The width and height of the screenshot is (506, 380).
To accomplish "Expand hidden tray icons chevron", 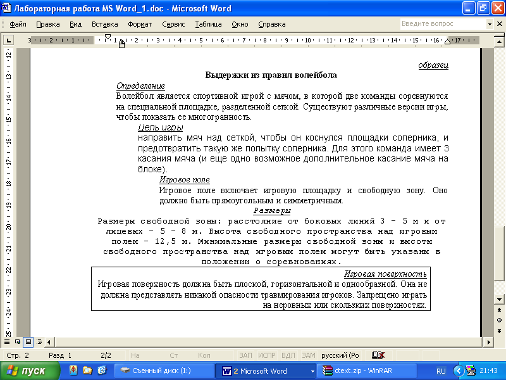I will [459, 370].
